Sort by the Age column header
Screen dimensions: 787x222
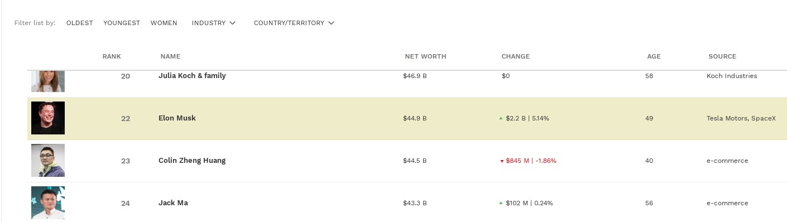654,56
